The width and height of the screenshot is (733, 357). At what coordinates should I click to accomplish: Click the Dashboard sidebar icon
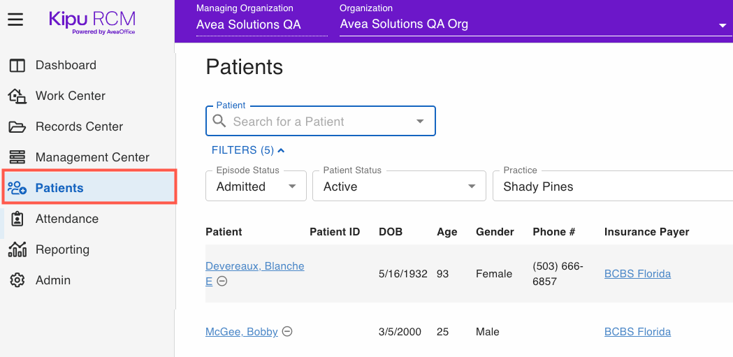click(x=17, y=66)
